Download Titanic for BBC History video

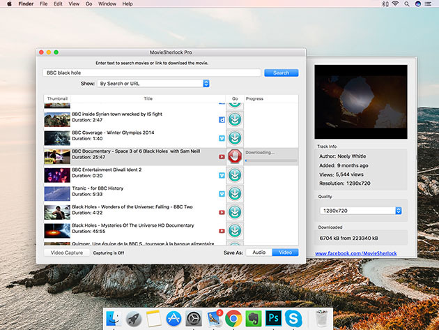coord(235,193)
